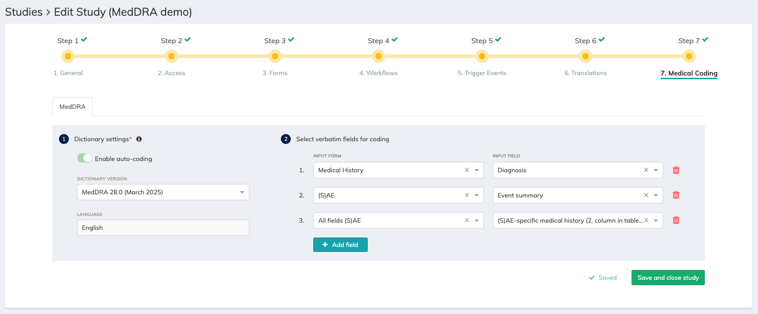Clear the Medical History input form selection
Image resolution: width=758 pixels, height=314 pixels.
[x=467, y=170]
